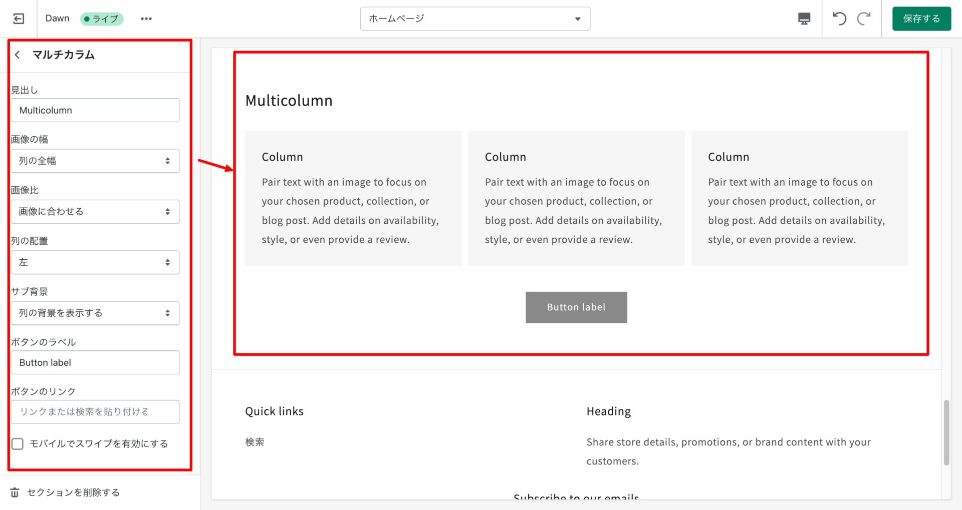This screenshot has width=962, height=510.
Task: Open the 列の配置 dropdown
Action: tap(95, 262)
